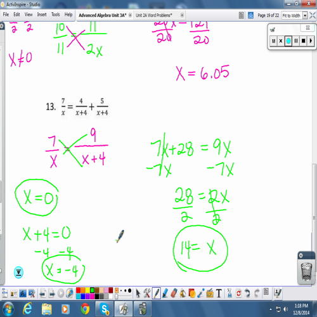Choose the smallest pen width dot
The image size is (317, 317).
tap(121, 290)
